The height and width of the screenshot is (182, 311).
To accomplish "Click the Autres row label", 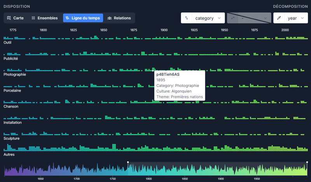I will coord(9,155).
